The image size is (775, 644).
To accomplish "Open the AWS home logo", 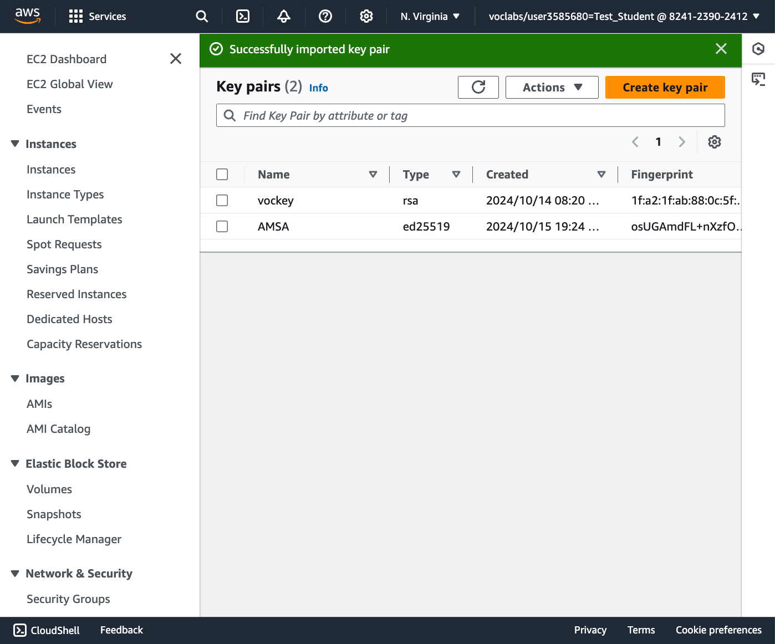I will coord(28,16).
